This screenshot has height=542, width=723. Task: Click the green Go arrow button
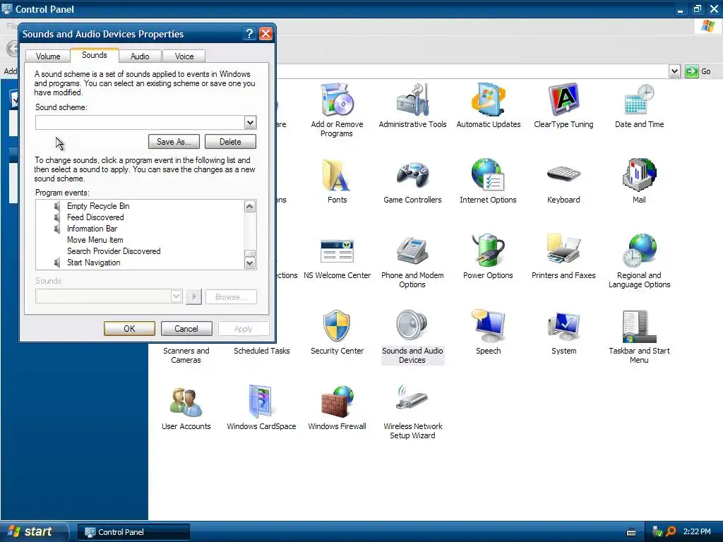691,71
